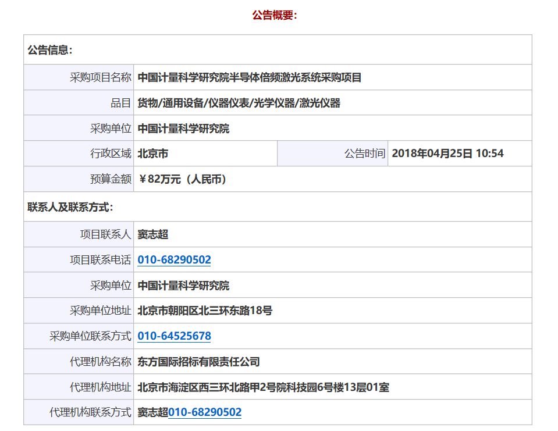Select announcement time 2018年04月25日 10:54
558x431 pixels.
tap(447, 154)
